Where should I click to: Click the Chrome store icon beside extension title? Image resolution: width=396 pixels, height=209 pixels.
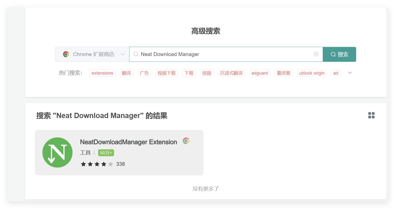(x=186, y=141)
